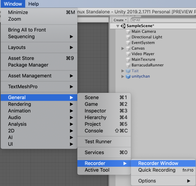196x186 pixels.
Task: Click Bring All to Front
Action: point(39,30)
